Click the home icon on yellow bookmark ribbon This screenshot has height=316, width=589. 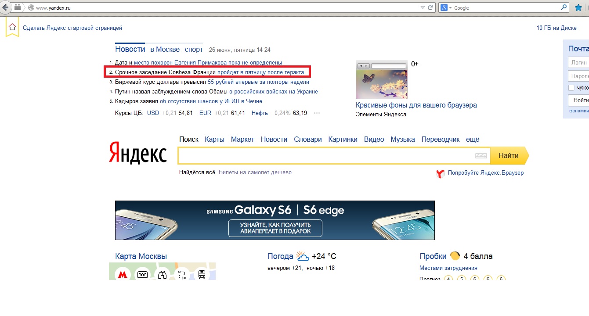(12, 27)
